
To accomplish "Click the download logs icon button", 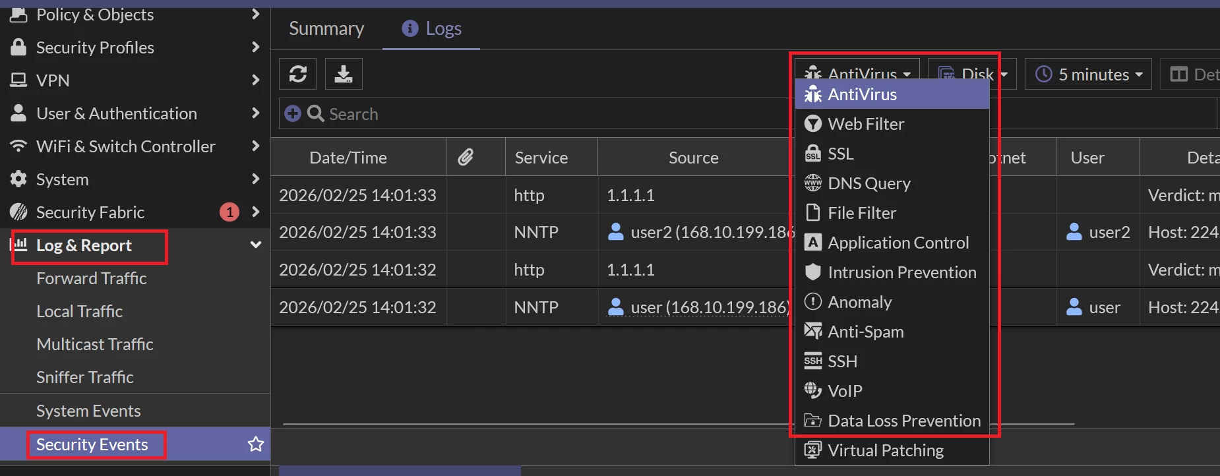I will point(344,74).
